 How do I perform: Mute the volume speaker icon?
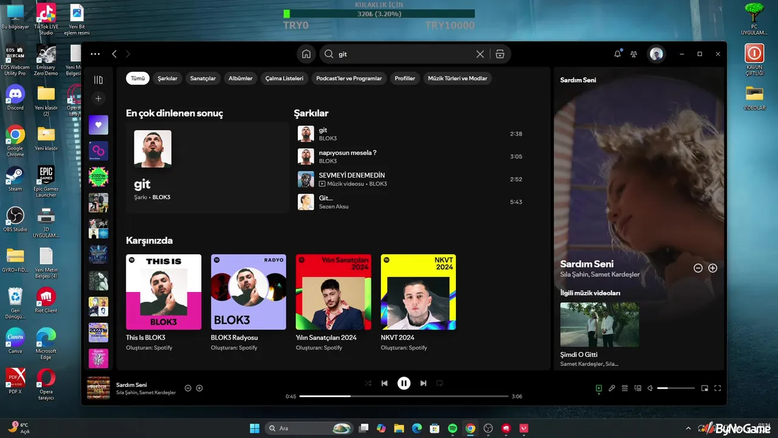tap(650, 388)
